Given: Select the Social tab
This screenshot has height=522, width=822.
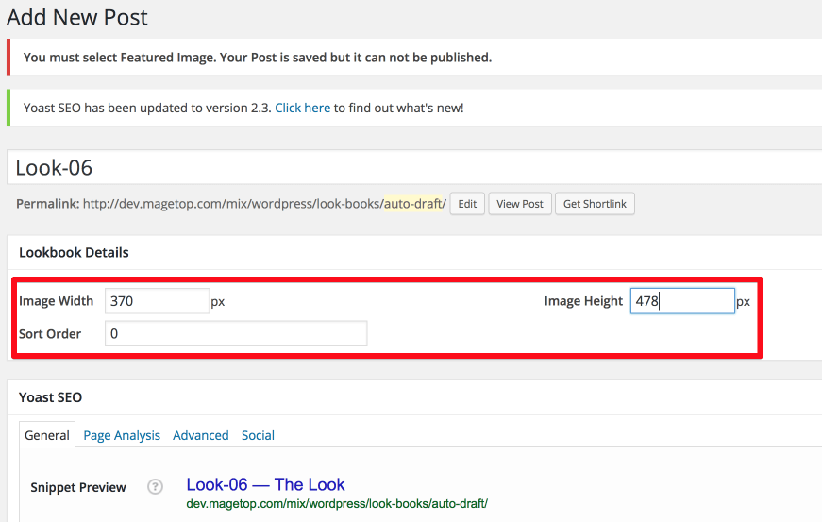Looking at the screenshot, I should tap(258, 435).
